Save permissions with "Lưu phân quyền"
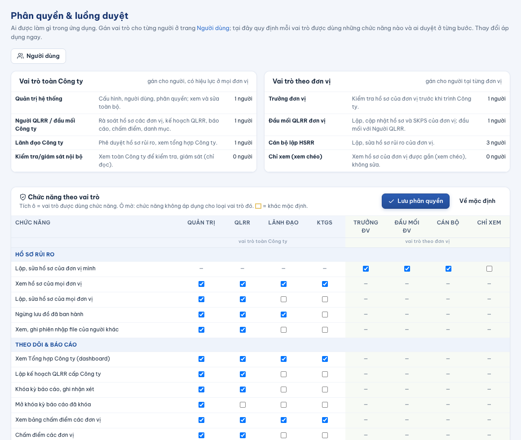The image size is (521, 440). (x=415, y=201)
